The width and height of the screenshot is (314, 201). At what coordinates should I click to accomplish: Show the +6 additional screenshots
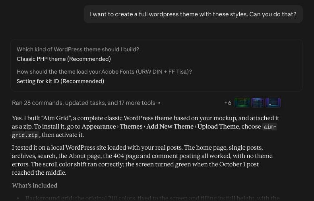coord(228,103)
